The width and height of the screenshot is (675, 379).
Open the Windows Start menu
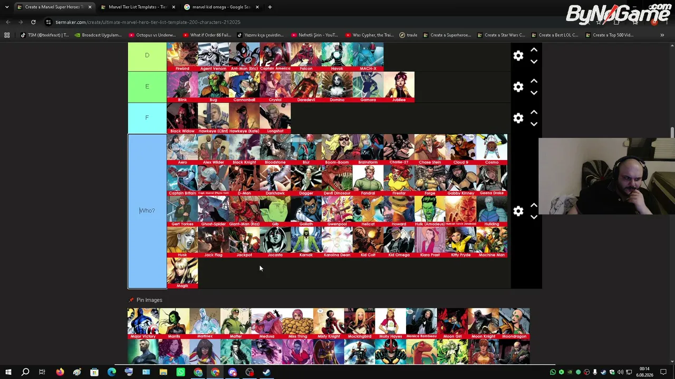pos(8,372)
